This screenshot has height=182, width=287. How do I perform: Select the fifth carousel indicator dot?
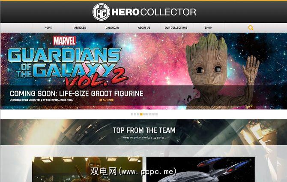coord(144,114)
